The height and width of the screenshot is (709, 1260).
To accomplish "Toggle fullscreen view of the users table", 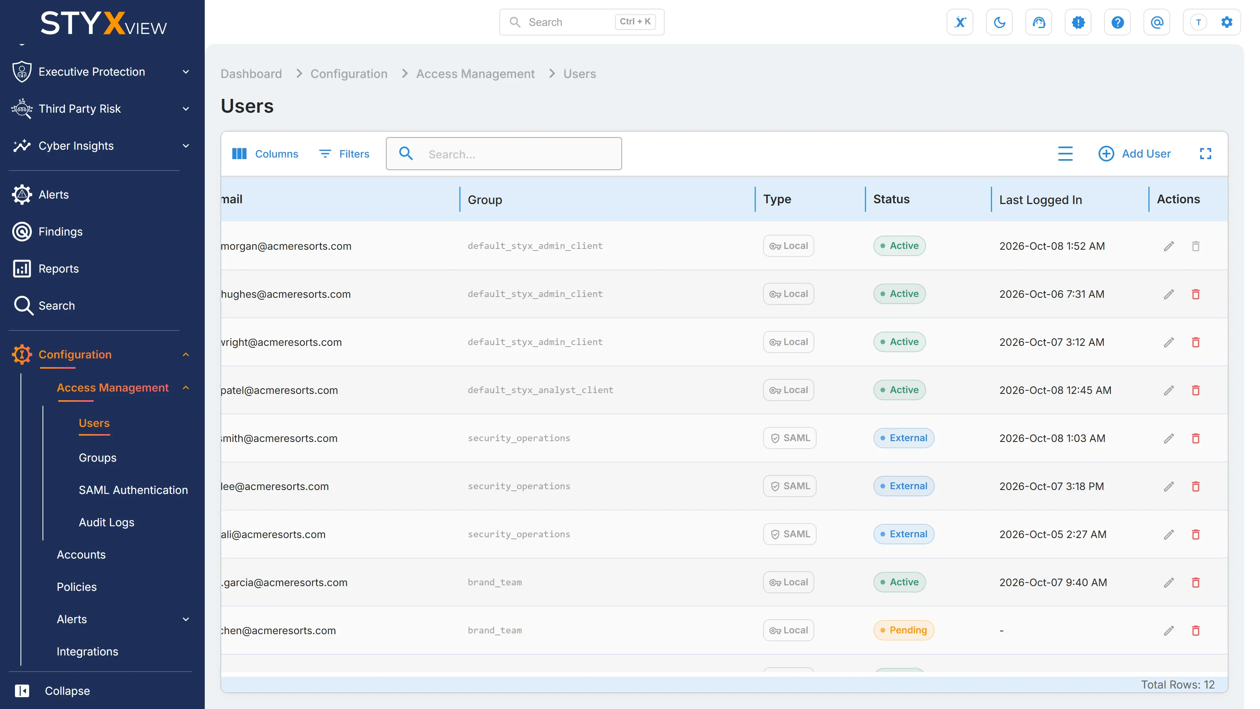I will (x=1206, y=154).
